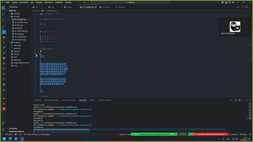Screen dimensions: 253x142
Task: Click the Robotica command center search box
Action: point(130,2)
